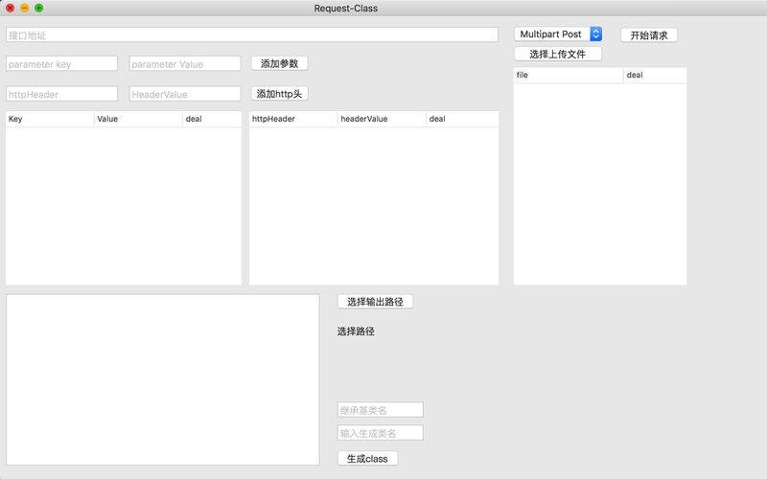Click the httpHeader column header

[x=293, y=119]
